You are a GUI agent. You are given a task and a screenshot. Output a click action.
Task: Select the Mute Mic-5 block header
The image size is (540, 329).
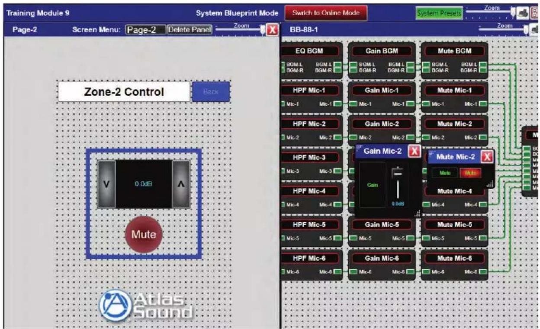[x=454, y=225]
